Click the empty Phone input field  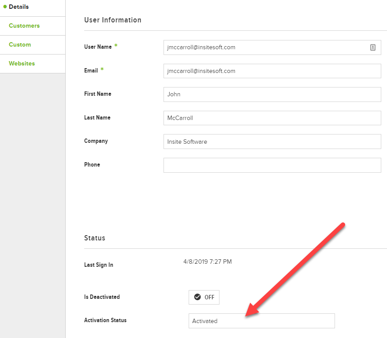[272, 165]
